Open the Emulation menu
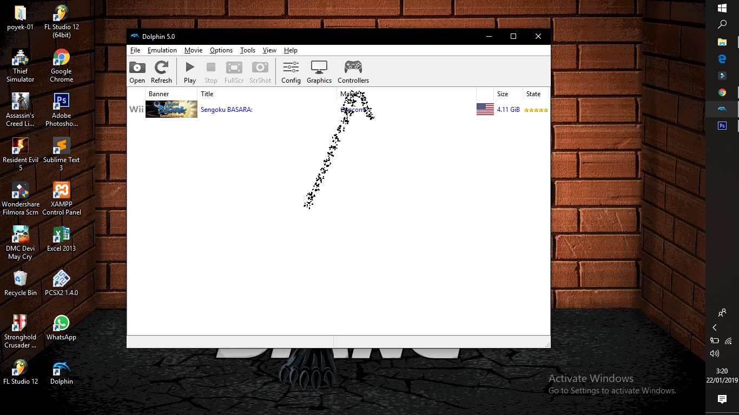 [162, 50]
